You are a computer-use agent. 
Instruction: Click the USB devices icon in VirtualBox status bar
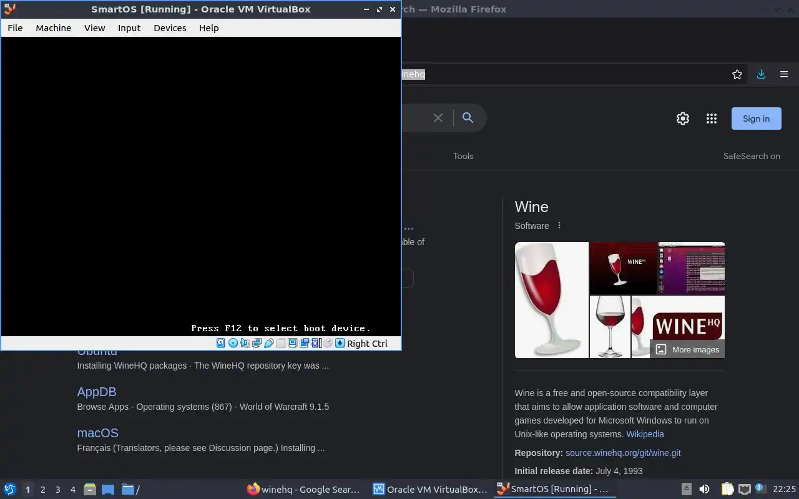pyautogui.click(x=268, y=343)
